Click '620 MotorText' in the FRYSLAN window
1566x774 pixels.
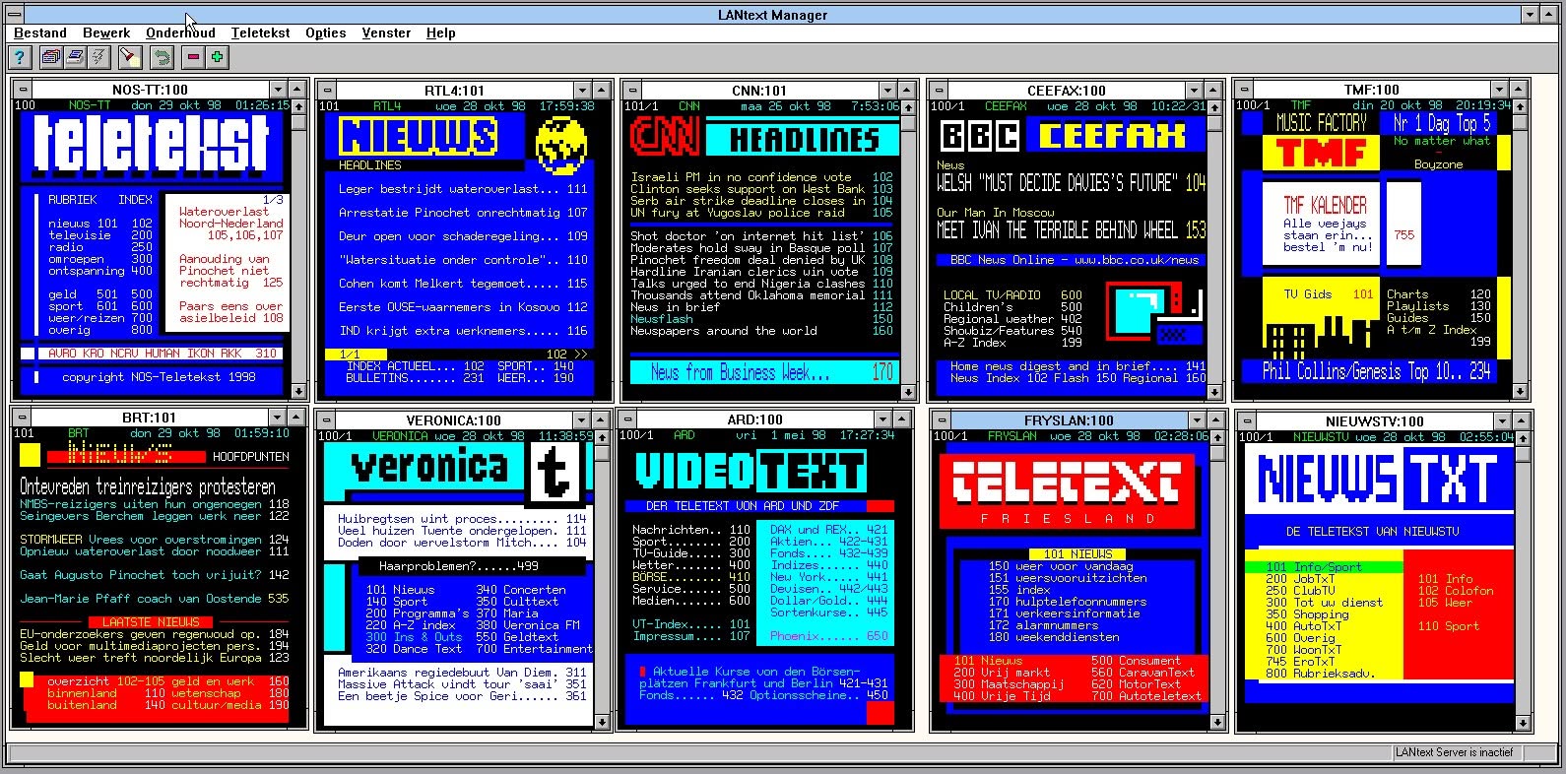click(x=1136, y=684)
